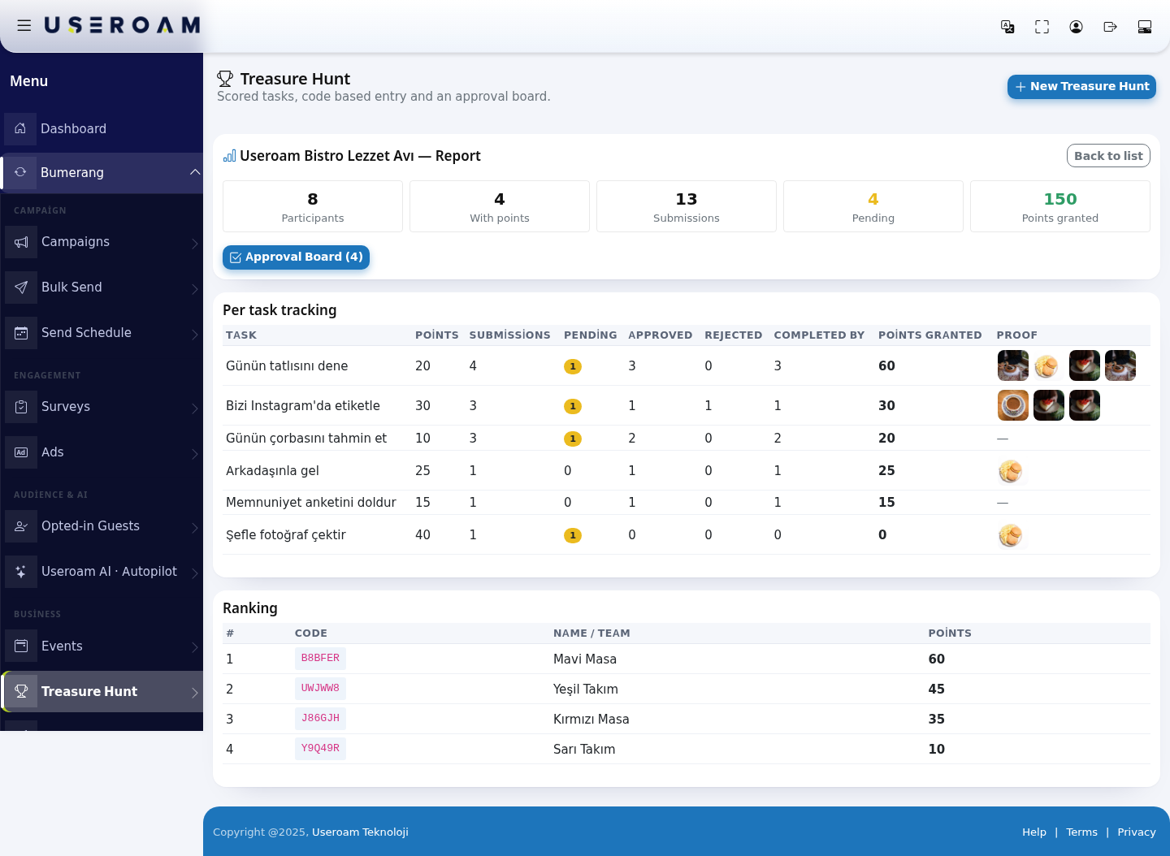Viewport: 1170px width, 856px height.
Task: Expand the Surveys submenu chevron
Action: pyautogui.click(x=195, y=408)
